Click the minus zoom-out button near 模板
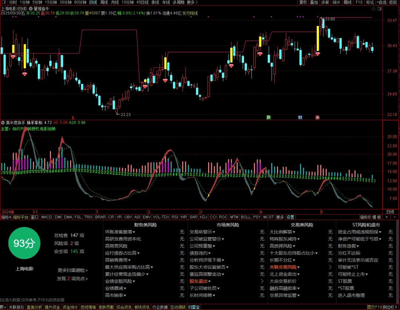The height and width of the screenshot is (310, 400). (x=395, y=217)
